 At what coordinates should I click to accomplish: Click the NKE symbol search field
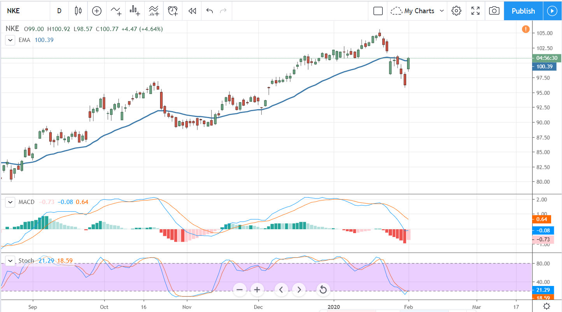click(x=25, y=11)
